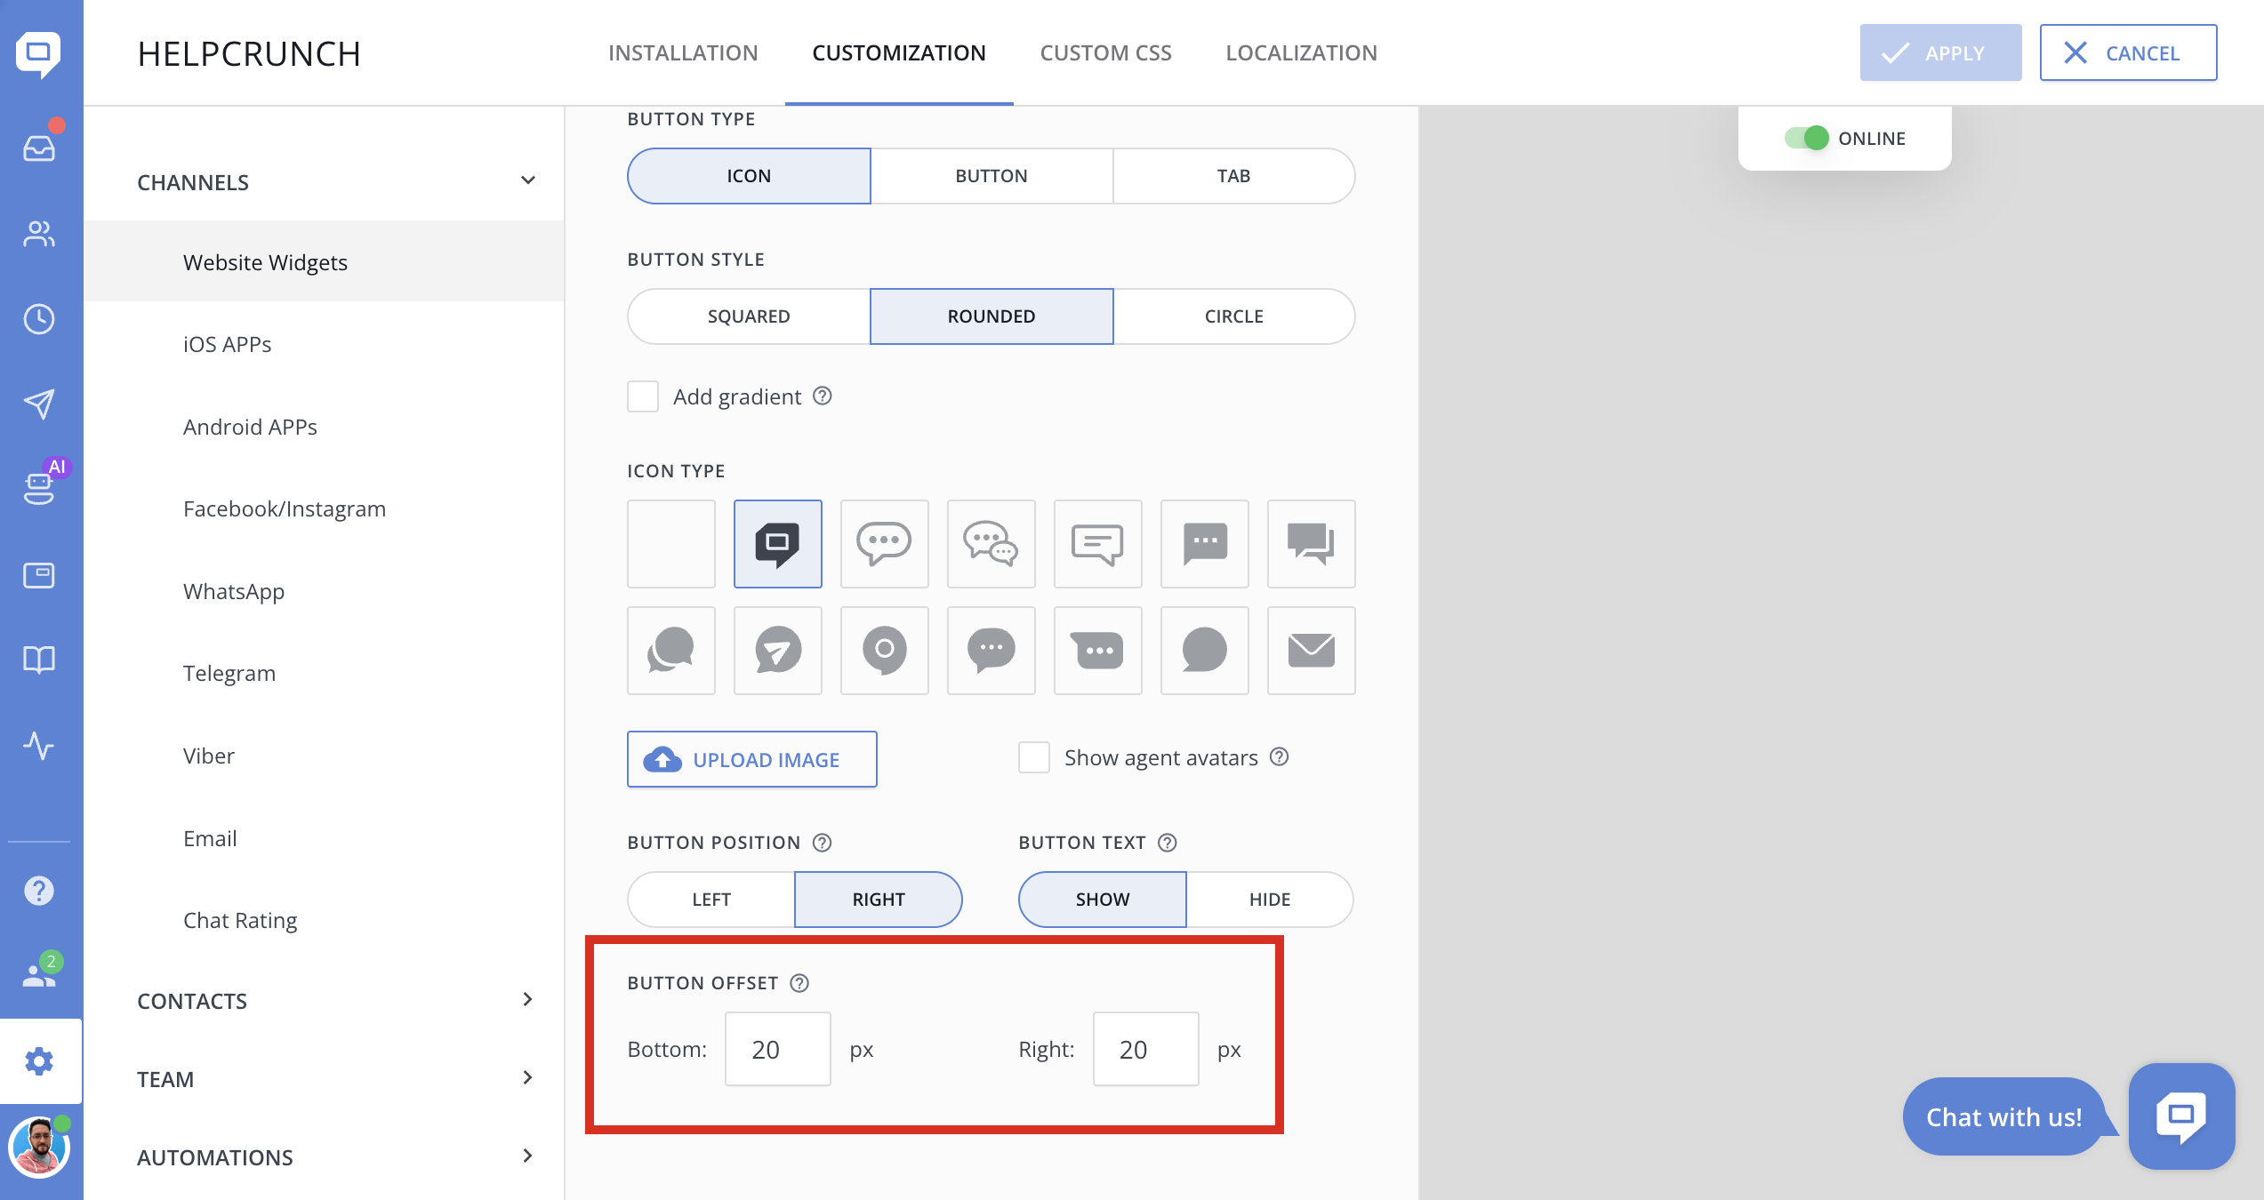Toggle the Online status switch
2264x1200 pixels.
[x=1806, y=139]
